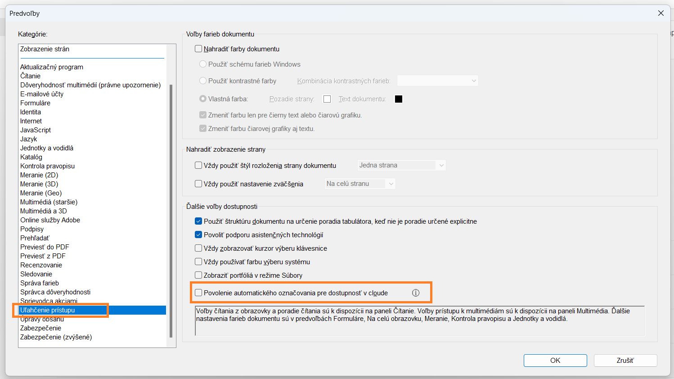Select Správa farieb category
Screen dimensions: 674x379
pos(40,283)
